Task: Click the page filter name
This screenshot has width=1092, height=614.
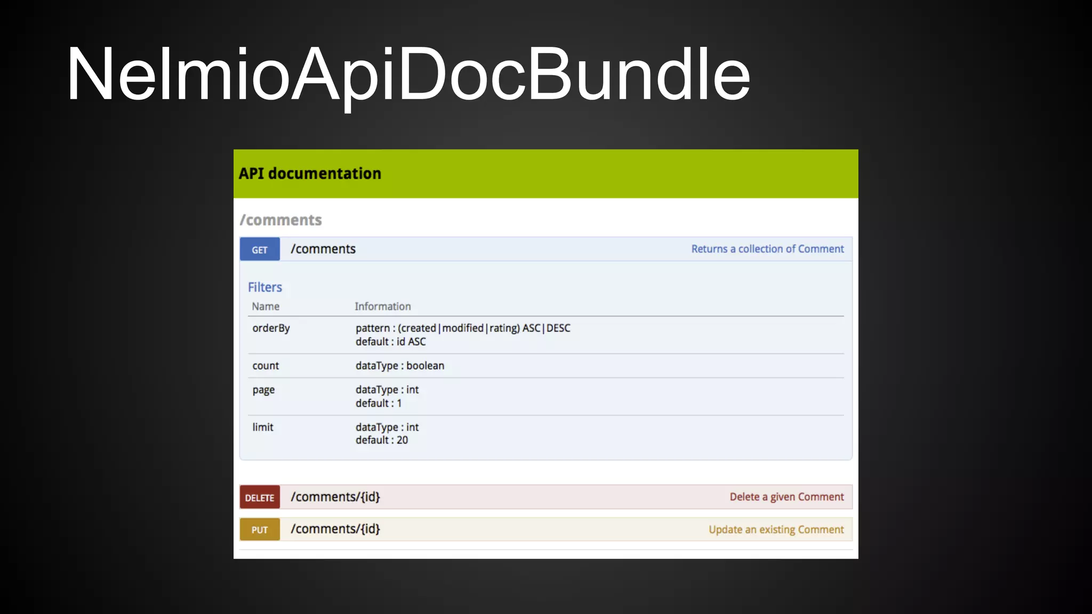Action: pos(263,390)
